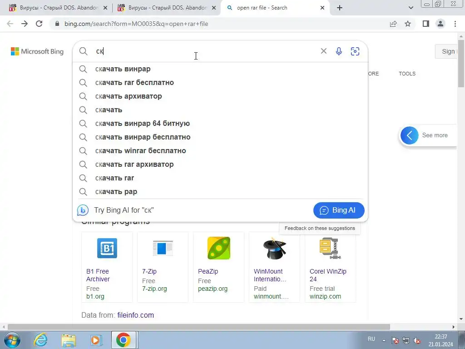The image size is (465, 349).
Task: Open the Chrome profile avatar
Action: 440,24
